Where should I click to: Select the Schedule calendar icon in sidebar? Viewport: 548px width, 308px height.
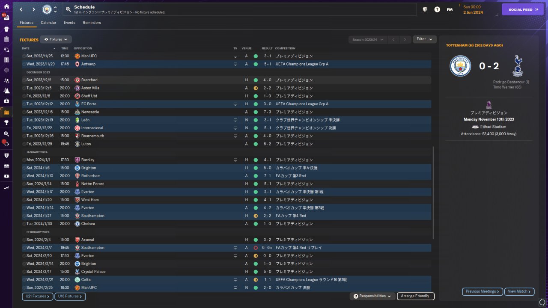coord(6,113)
